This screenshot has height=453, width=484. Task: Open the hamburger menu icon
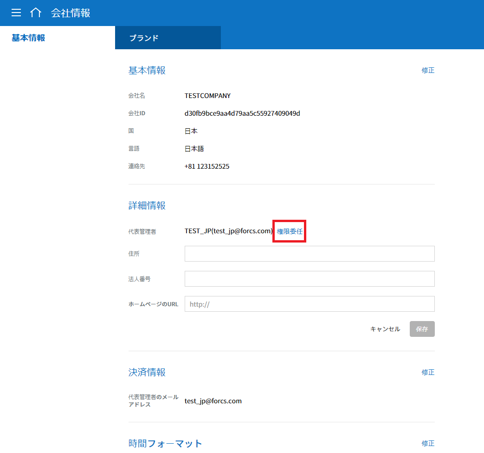16,13
